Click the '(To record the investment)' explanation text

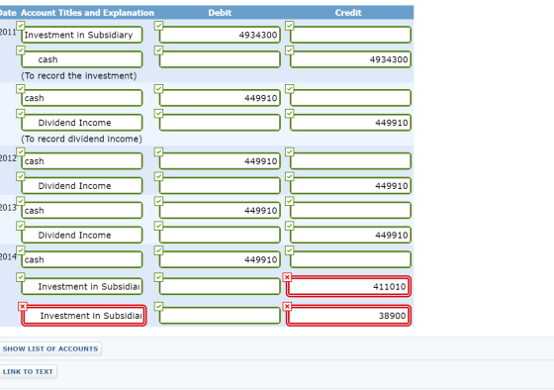click(79, 75)
